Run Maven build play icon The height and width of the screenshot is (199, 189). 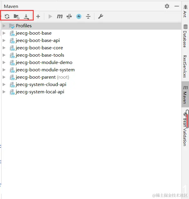(x=50, y=16)
